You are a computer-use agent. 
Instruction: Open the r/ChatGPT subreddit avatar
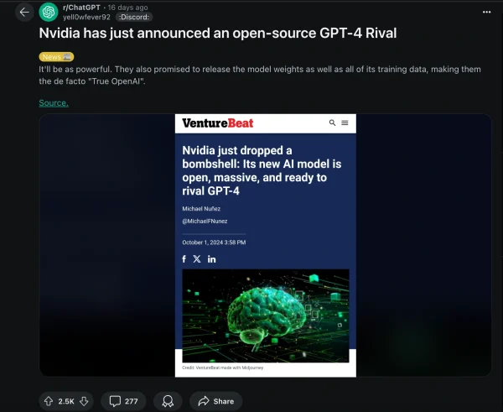point(49,13)
